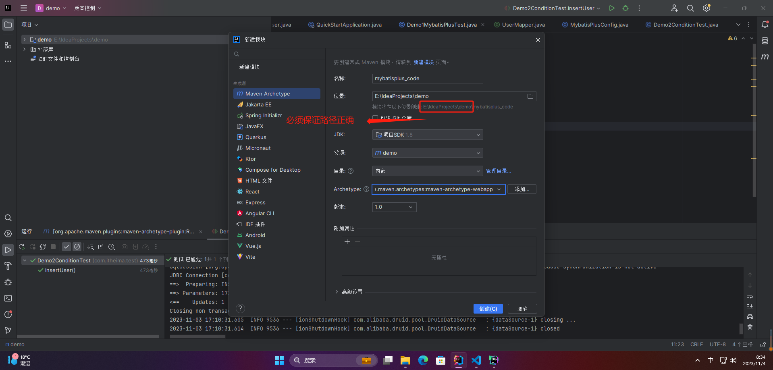Switch to Demo2ConditionTest.java tab
This screenshot has width=773, height=370.
[x=682, y=25]
